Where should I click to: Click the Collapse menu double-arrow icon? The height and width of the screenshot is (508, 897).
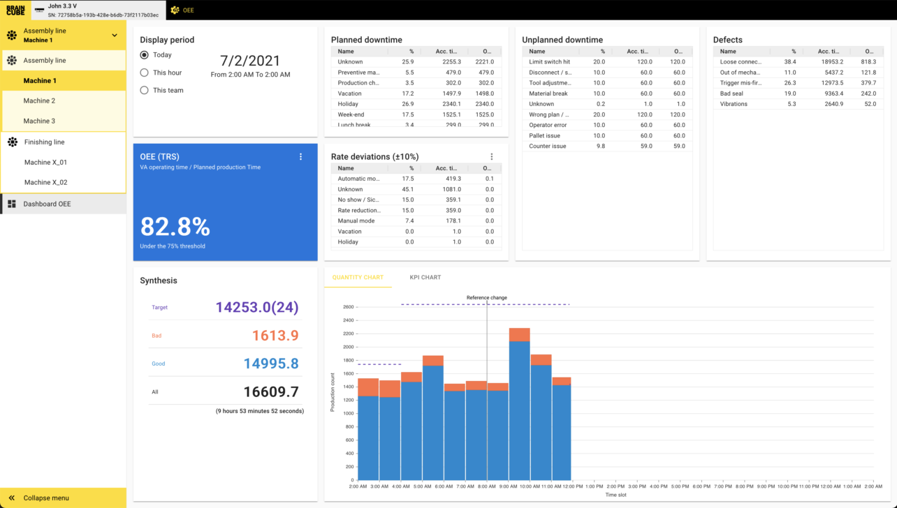pos(11,498)
